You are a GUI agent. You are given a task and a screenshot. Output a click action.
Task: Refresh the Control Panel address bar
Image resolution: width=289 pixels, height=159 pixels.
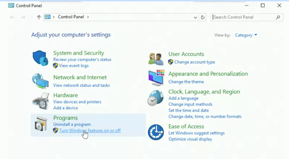[x=202, y=17]
